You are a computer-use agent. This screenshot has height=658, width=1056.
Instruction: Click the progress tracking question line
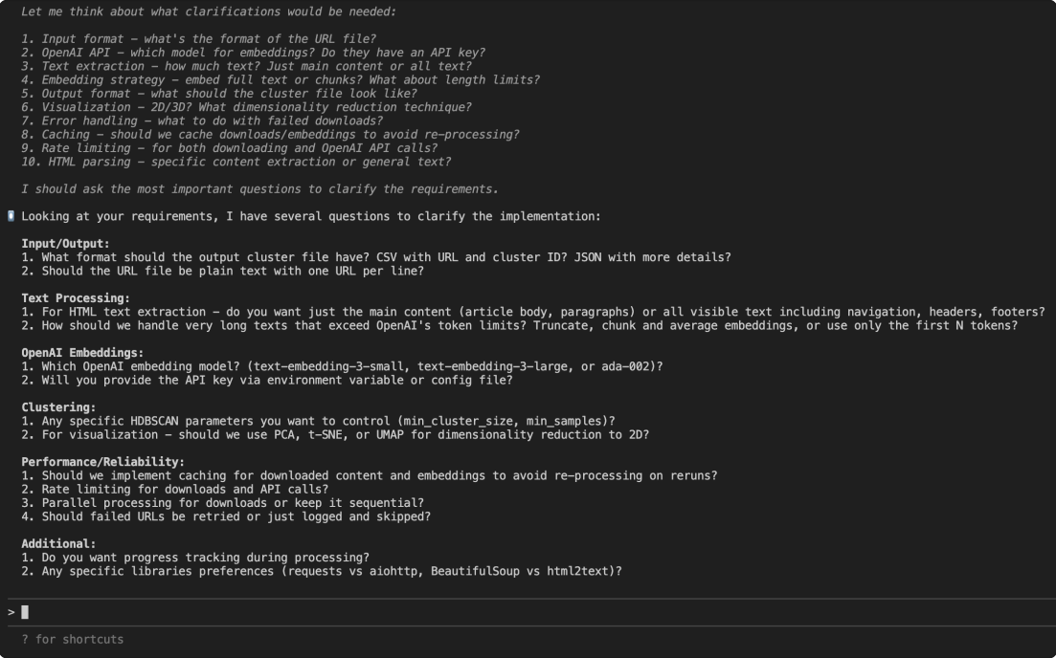coord(195,558)
